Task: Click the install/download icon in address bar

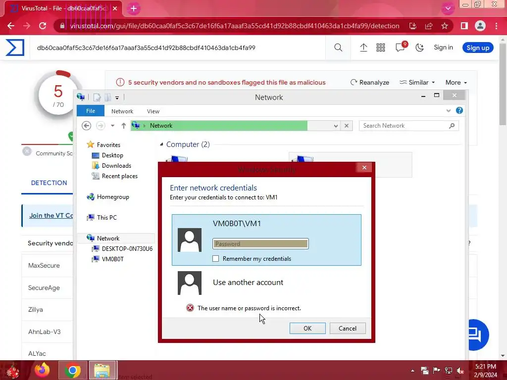Action: pos(412,26)
